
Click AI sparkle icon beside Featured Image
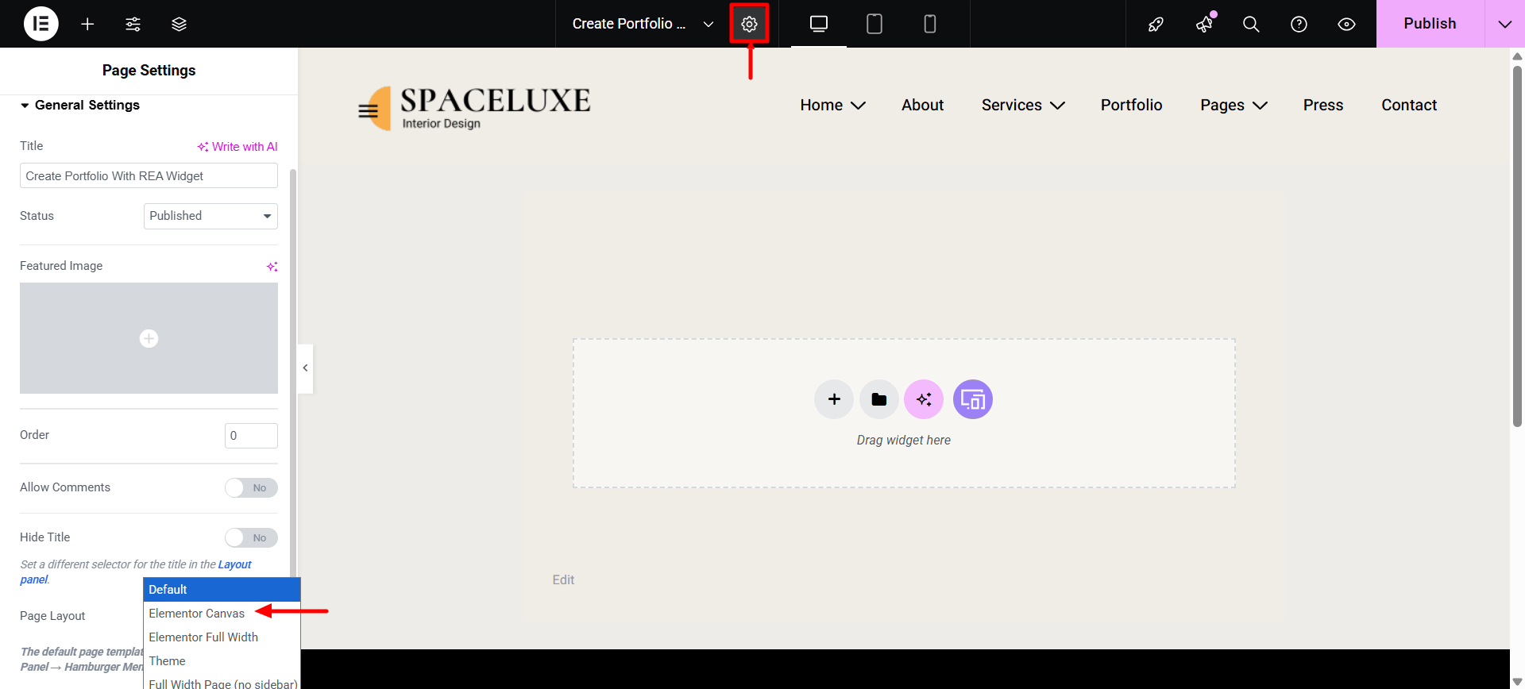tap(272, 267)
